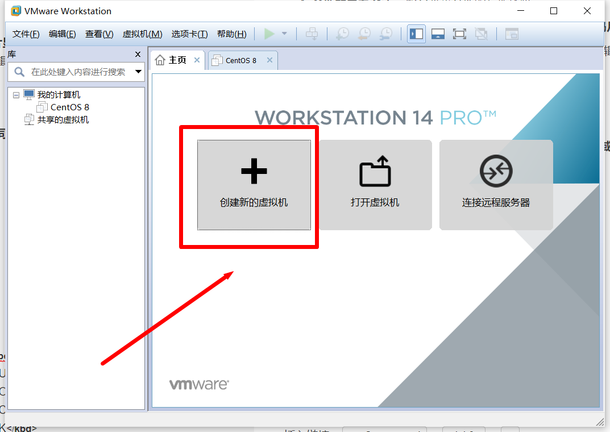This screenshot has height=432, width=610.
Task: Click the revert to snapshot toolbar icon
Action: coord(364,34)
